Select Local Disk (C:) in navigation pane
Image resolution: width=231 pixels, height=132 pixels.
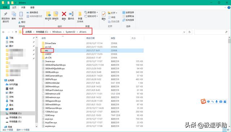coord(15,113)
